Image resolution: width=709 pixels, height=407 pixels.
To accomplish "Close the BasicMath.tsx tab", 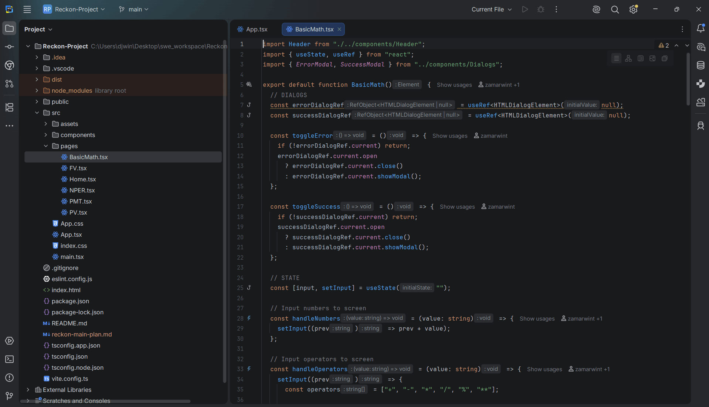I will pyautogui.click(x=339, y=29).
